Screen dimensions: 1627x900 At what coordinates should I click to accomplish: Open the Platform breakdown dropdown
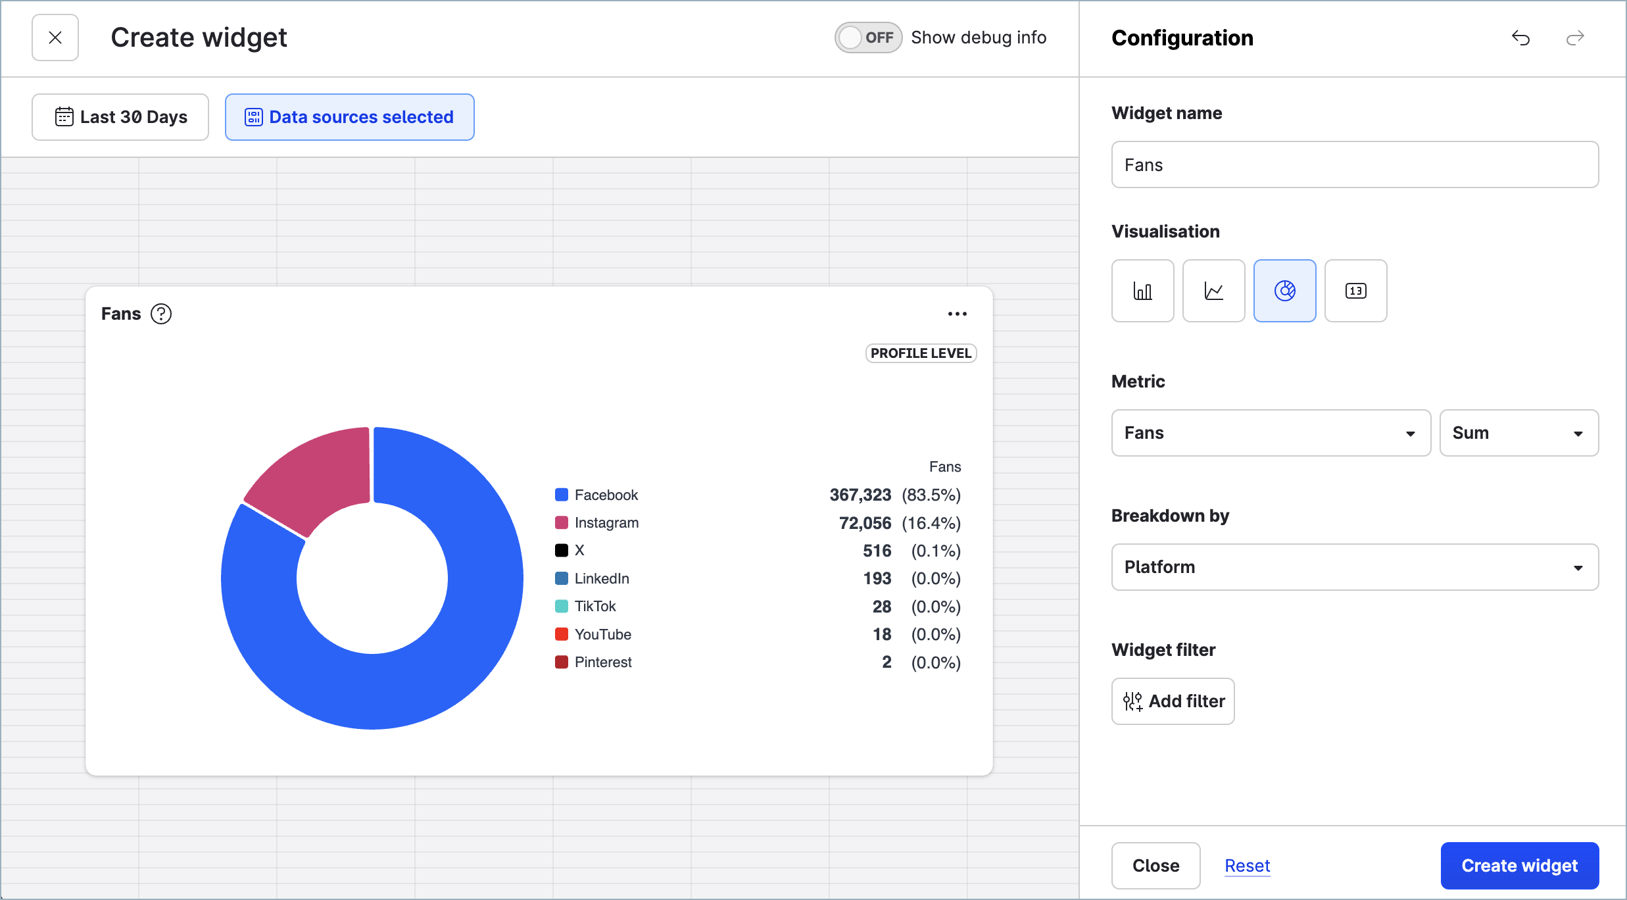tap(1353, 567)
